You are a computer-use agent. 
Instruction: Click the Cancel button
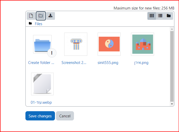[x=65, y=116]
